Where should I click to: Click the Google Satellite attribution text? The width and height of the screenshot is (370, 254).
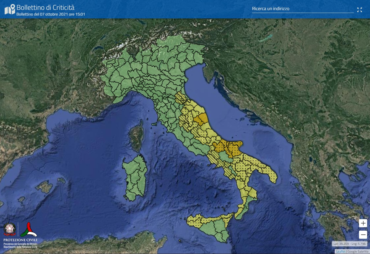pos(358,251)
